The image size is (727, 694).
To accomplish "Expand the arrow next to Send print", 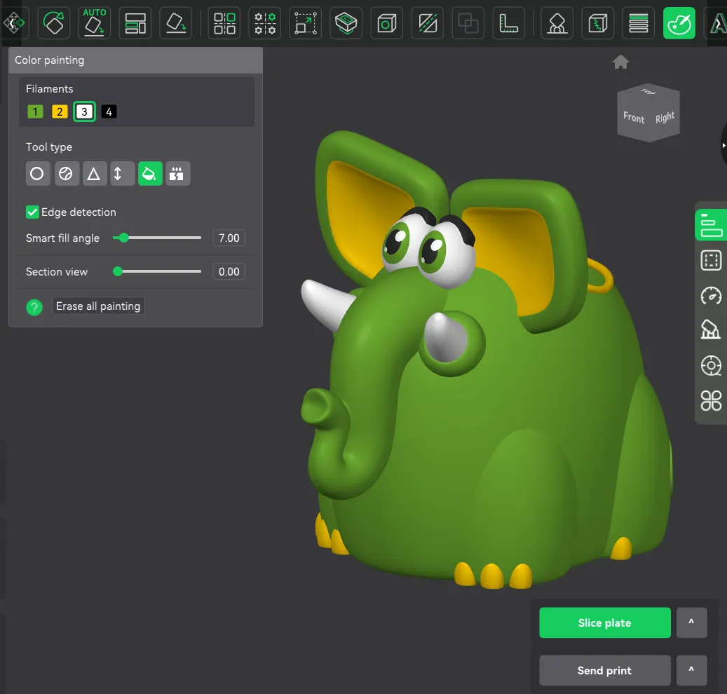I will coord(691,670).
